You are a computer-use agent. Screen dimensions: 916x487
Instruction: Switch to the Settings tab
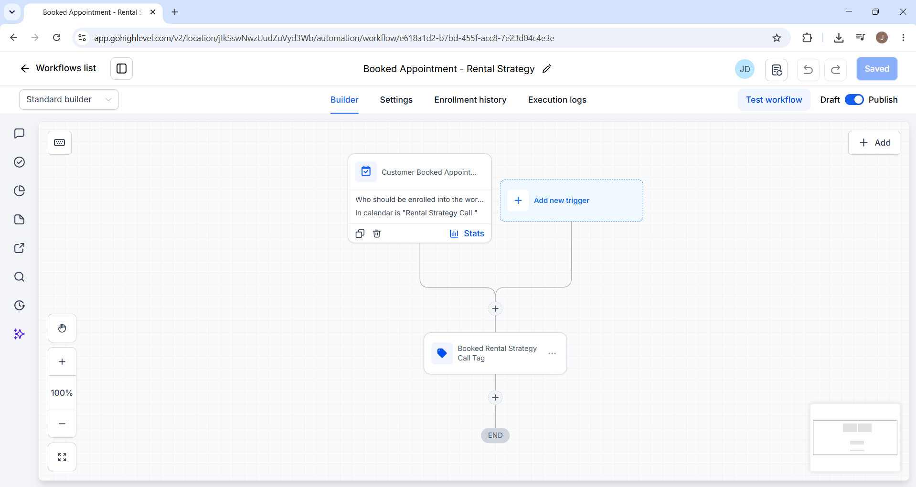click(396, 100)
